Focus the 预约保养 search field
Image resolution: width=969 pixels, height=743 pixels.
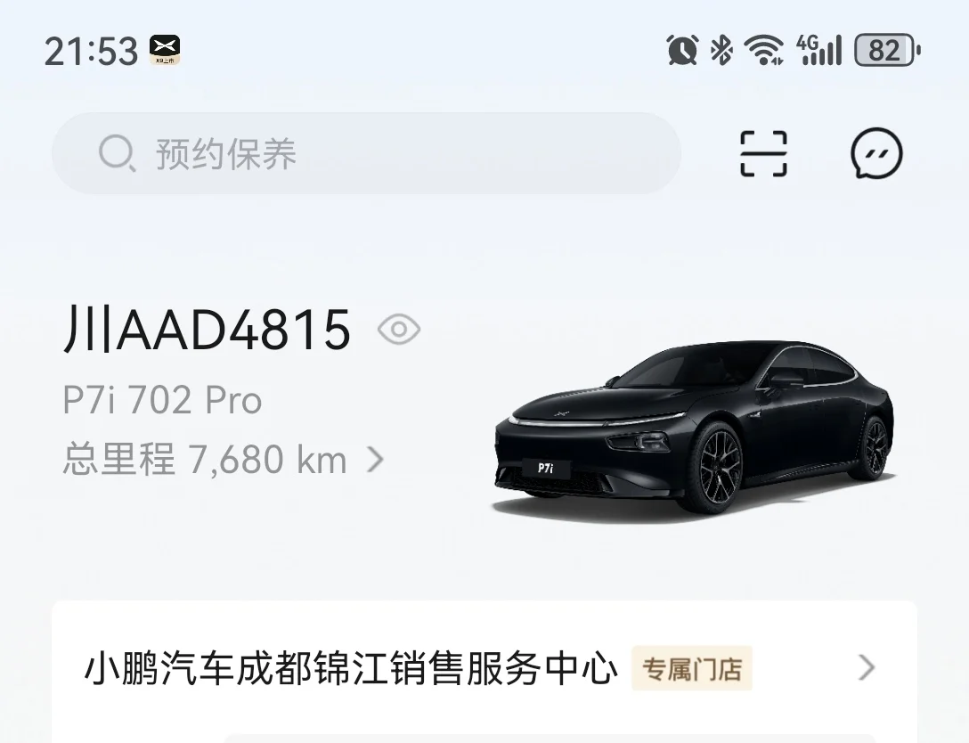[x=366, y=153]
